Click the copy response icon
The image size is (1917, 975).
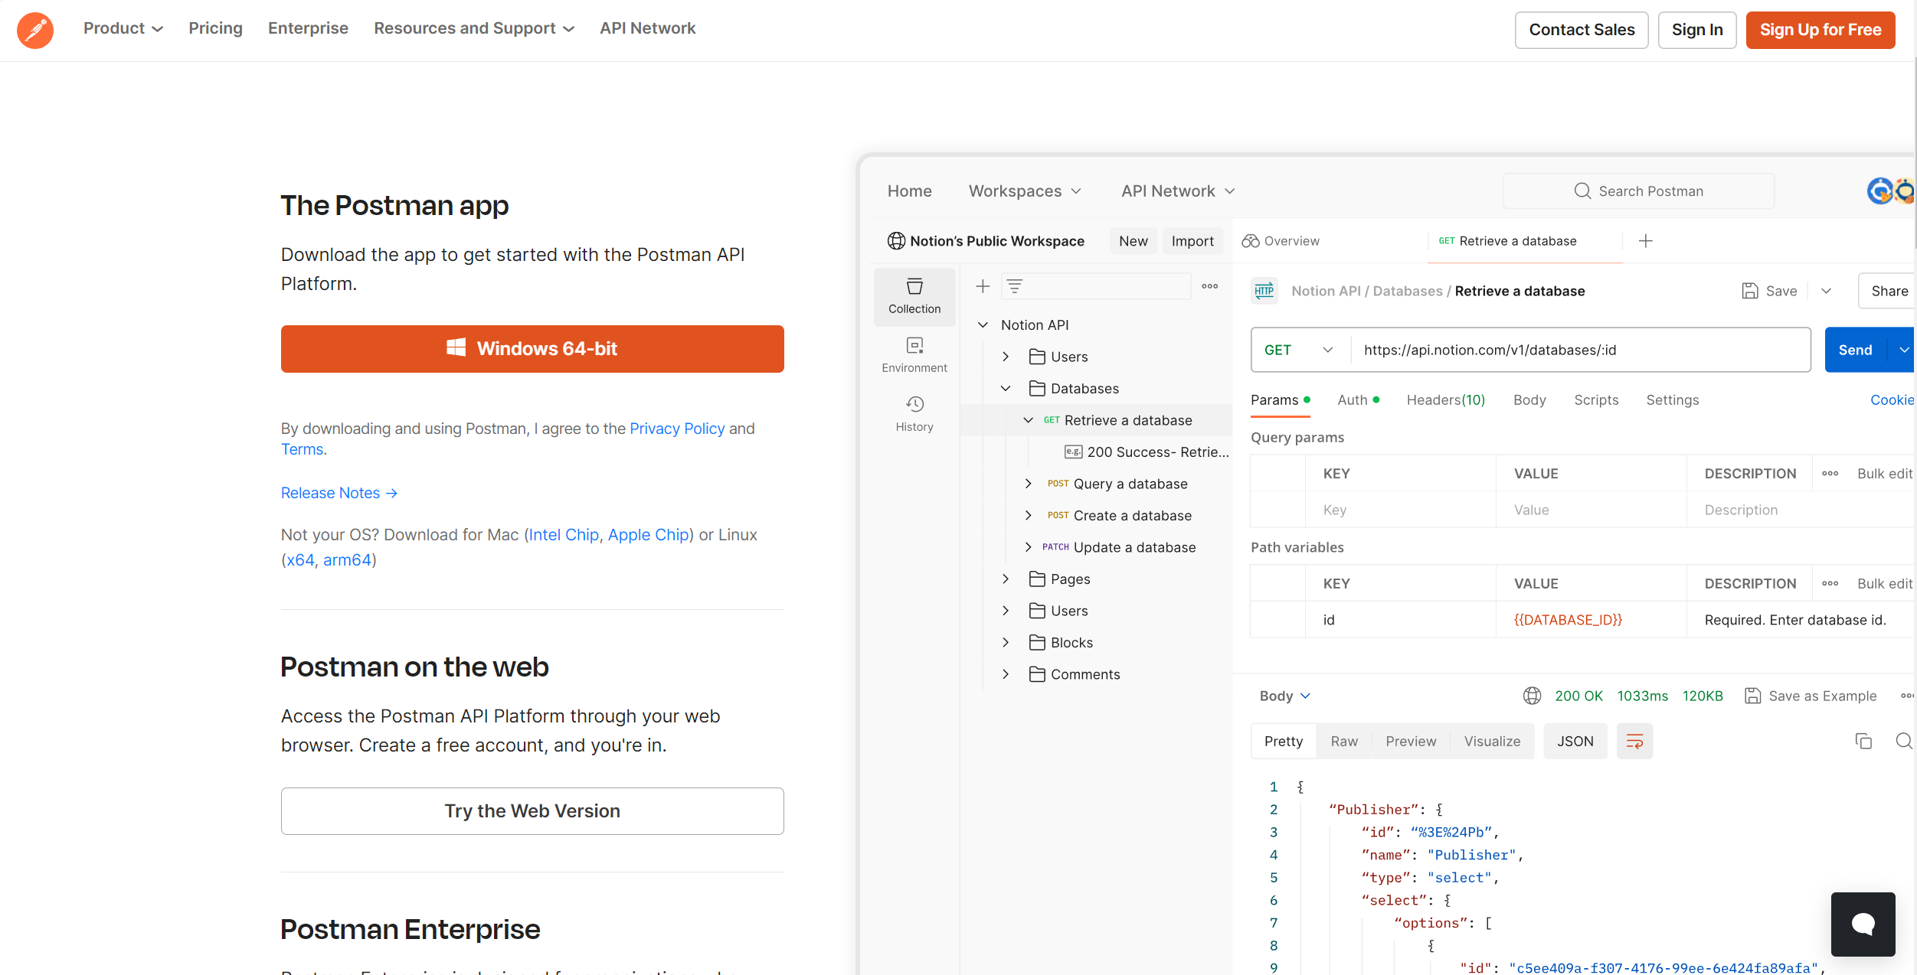(x=1863, y=741)
